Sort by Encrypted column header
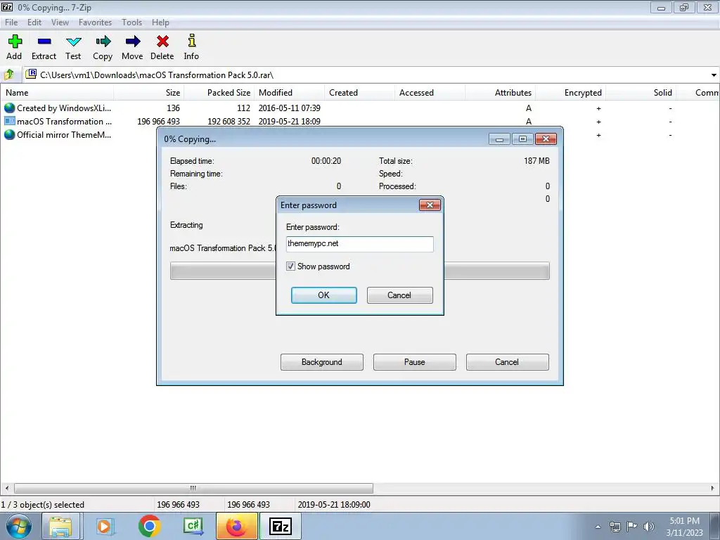 [570, 93]
